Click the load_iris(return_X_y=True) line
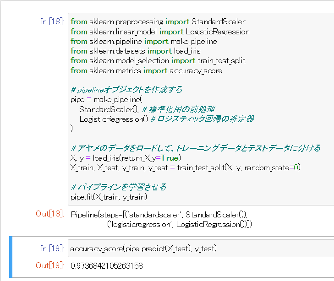 [x=126, y=158]
